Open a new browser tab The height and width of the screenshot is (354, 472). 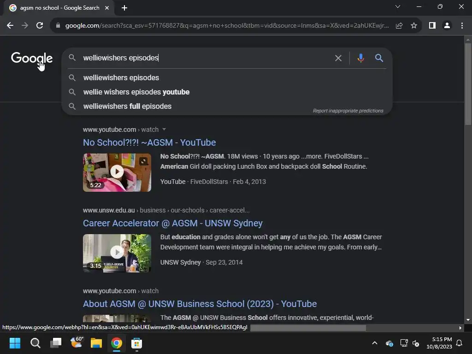[124, 8]
